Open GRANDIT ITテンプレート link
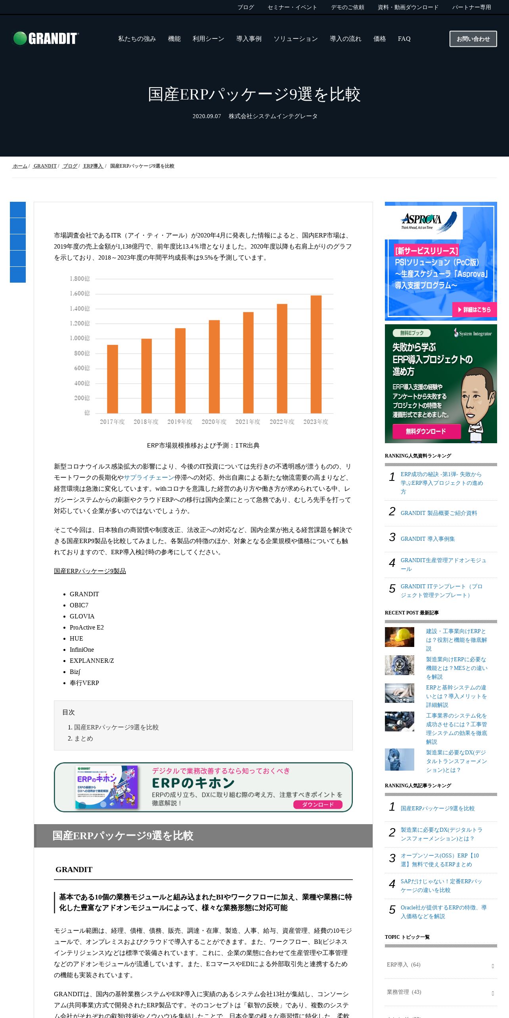This screenshot has width=509, height=1018. point(442,591)
